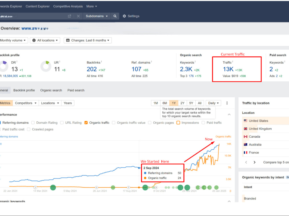Enable Domain Rating checkbox

click(x=33, y=122)
